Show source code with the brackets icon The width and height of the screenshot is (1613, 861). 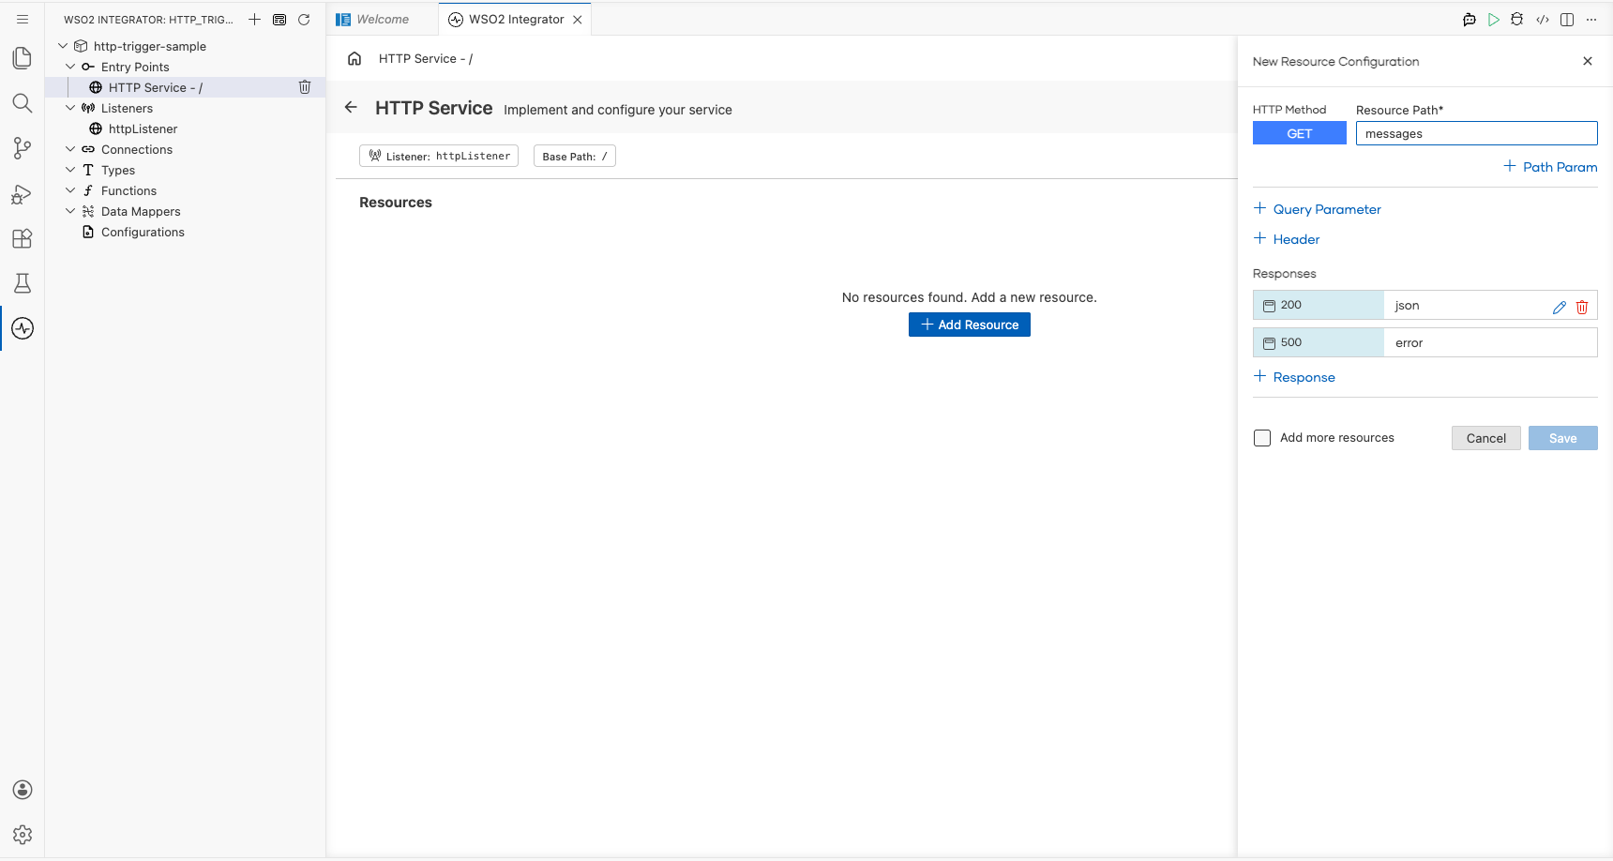point(1543,20)
